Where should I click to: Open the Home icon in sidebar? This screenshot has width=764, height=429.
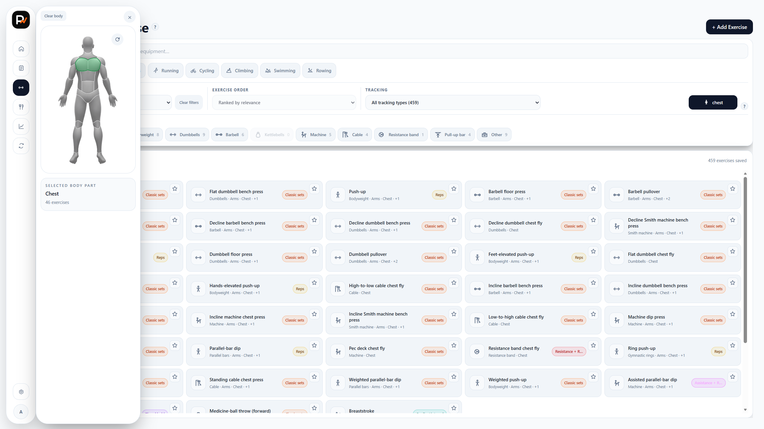(21, 49)
